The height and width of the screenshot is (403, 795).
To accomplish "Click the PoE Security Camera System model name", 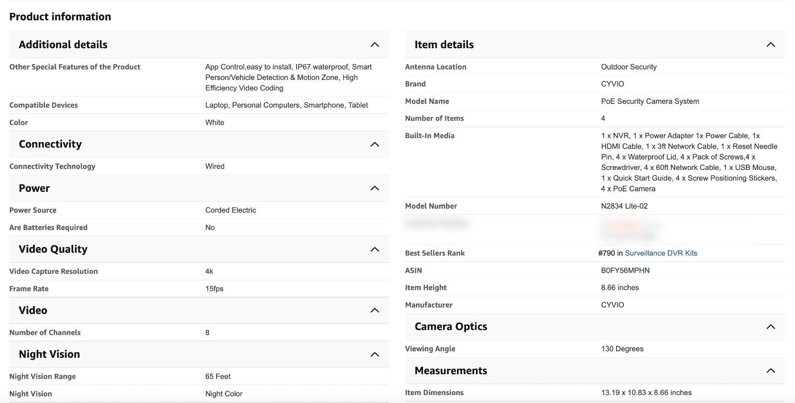I will pos(650,101).
